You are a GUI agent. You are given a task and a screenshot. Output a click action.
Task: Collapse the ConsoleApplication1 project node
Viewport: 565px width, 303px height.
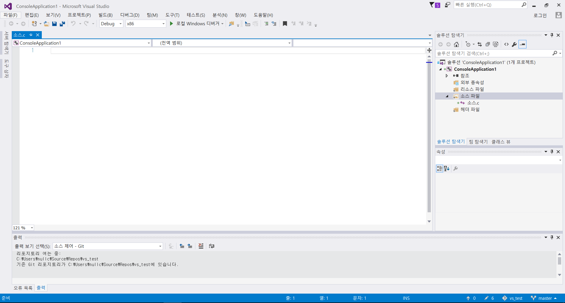pyautogui.click(x=441, y=69)
